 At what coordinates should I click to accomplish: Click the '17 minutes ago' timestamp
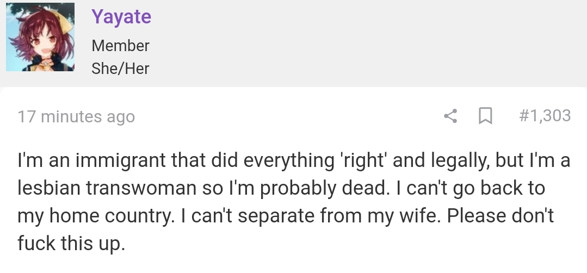pyautogui.click(x=76, y=116)
